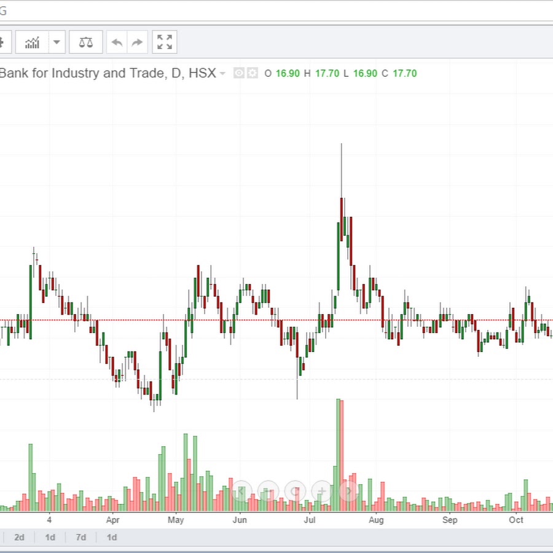Select the 7d time range
Viewport: 553px width, 553px height.
coord(81,538)
